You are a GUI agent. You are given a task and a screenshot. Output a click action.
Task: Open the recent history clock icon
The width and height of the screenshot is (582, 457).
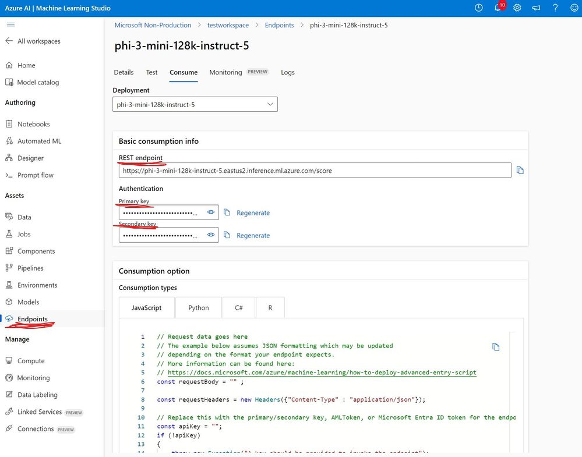coord(479,8)
